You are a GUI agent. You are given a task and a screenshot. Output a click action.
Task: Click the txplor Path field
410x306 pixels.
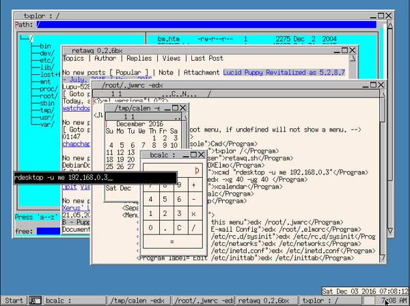click(206, 25)
